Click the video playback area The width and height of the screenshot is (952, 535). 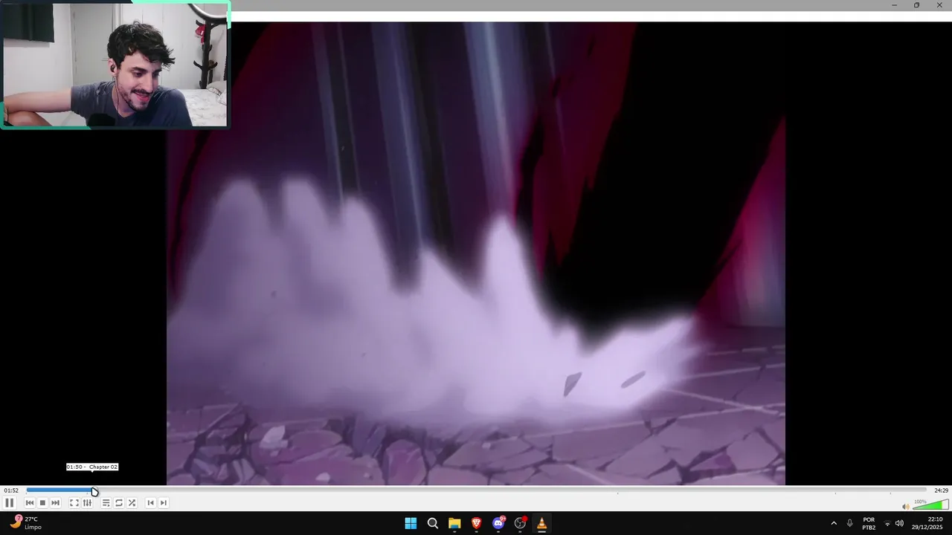(x=476, y=253)
